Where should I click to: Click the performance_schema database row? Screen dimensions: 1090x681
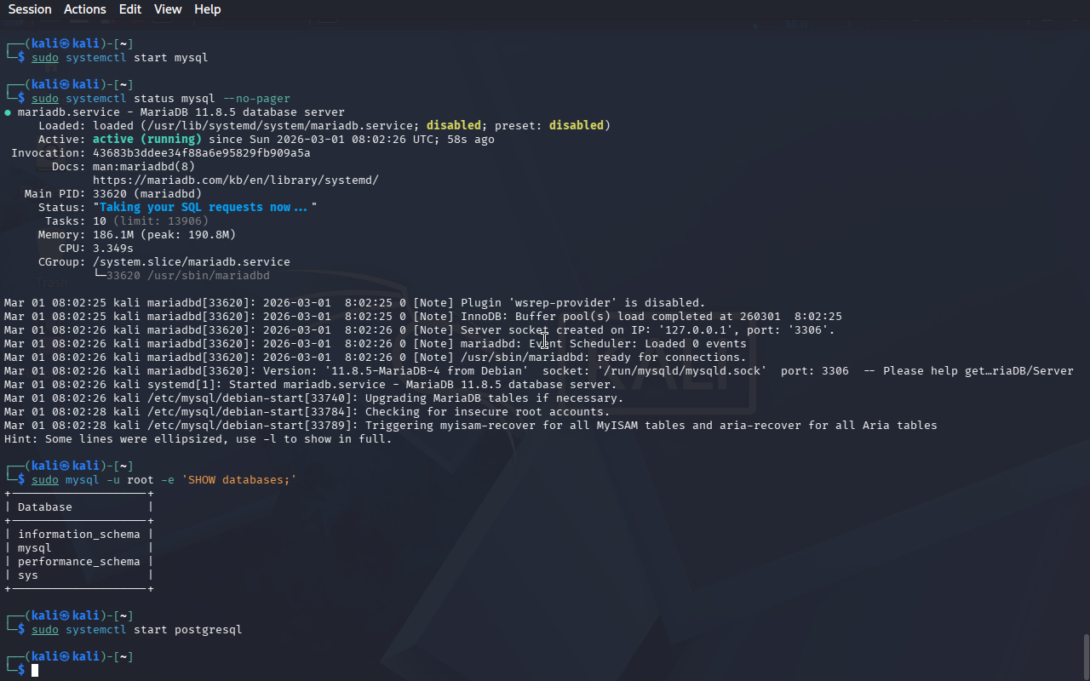coord(78,562)
